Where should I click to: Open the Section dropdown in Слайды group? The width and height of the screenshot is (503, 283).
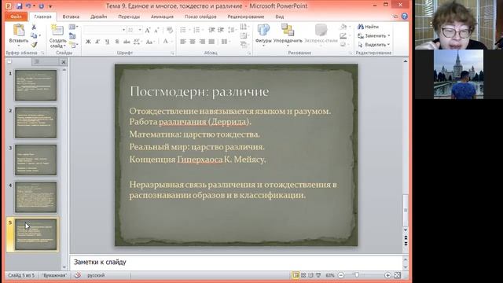[x=74, y=45]
